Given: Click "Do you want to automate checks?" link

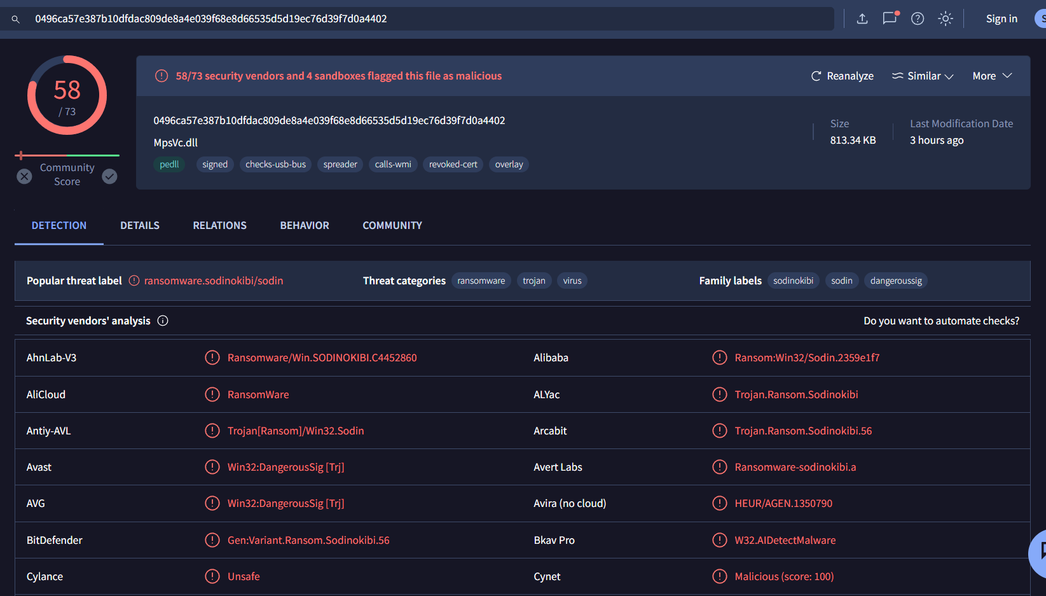Looking at the screenshot, I should pos(941,321).
